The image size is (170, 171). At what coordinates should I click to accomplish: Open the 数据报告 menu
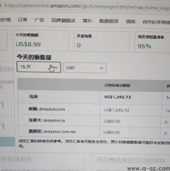pos(109,21)
